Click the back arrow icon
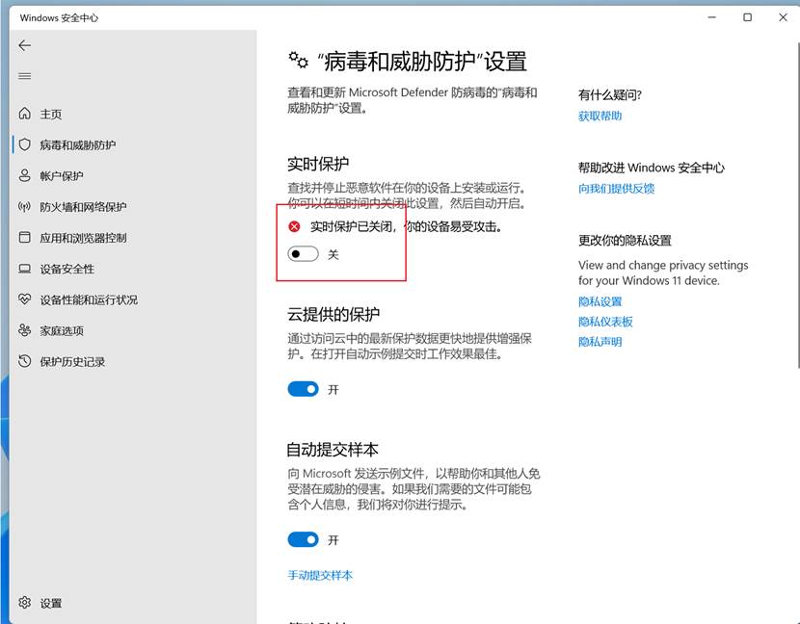 coord(24,45)
